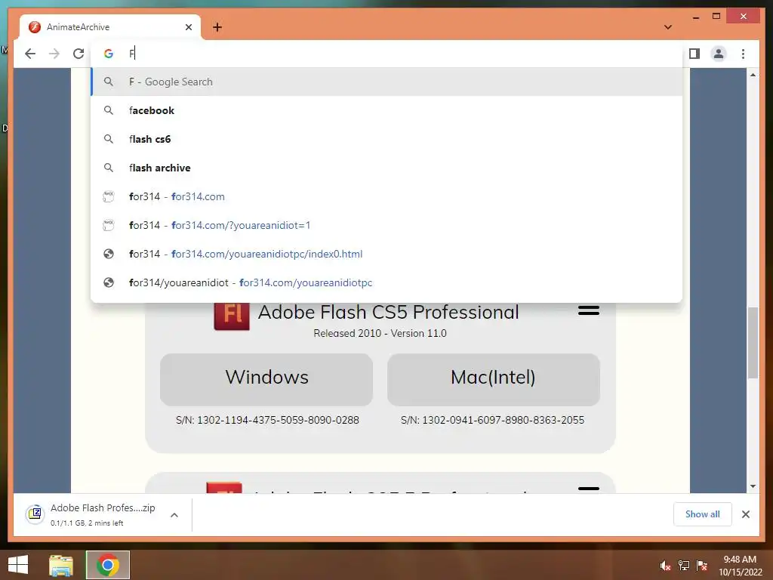Open File Explorer from taskbar
This screenshot has width=773, height=580.
[61, 565]
